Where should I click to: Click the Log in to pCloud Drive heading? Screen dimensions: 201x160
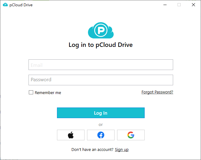coord(100,45)
